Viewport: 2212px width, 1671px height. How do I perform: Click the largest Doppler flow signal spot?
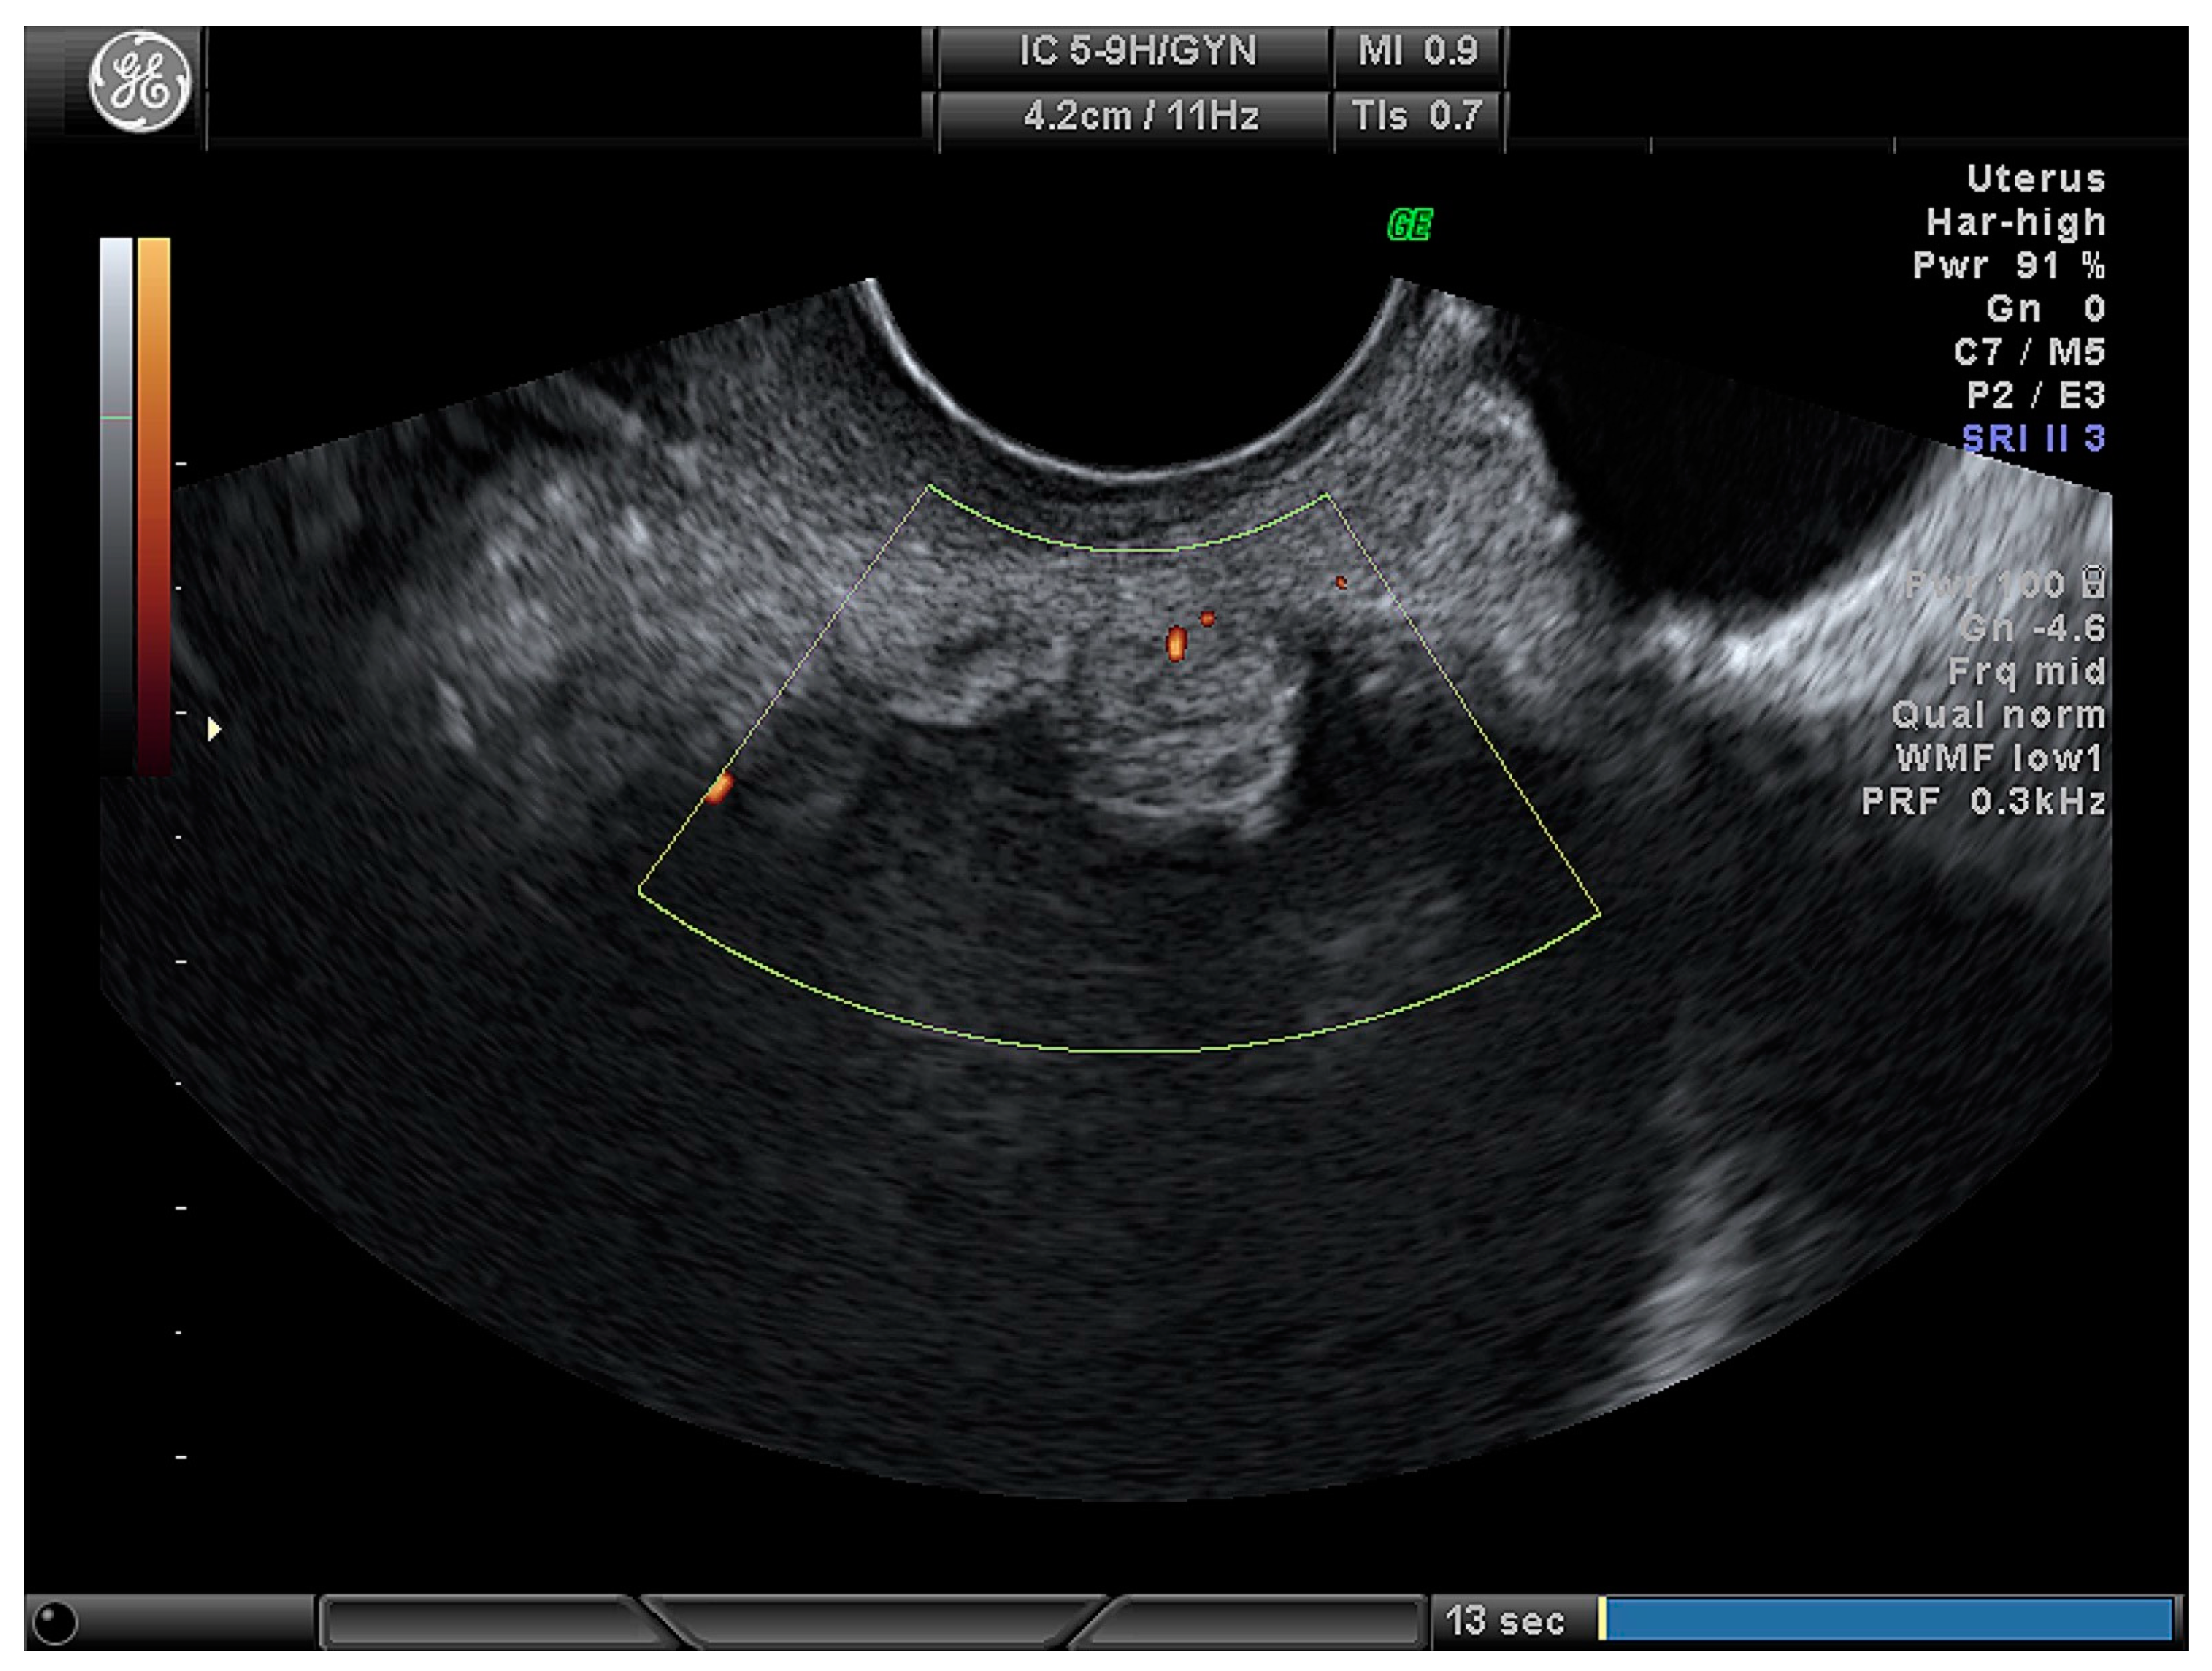1176,643
